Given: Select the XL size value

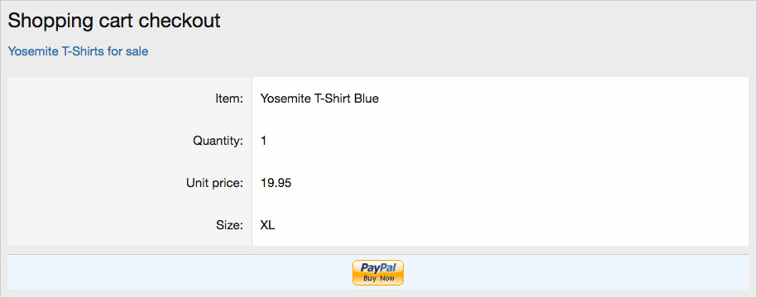Looking at the screenshot, I should (267, 225).
